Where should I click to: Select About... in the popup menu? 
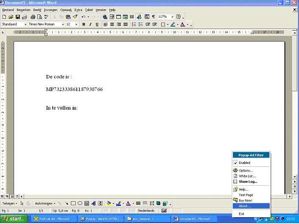coord(245,206)
